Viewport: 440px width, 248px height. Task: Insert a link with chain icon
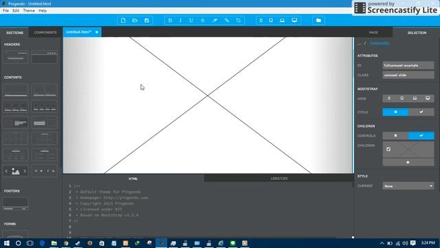pyautogui.click(x=227, y=20)
